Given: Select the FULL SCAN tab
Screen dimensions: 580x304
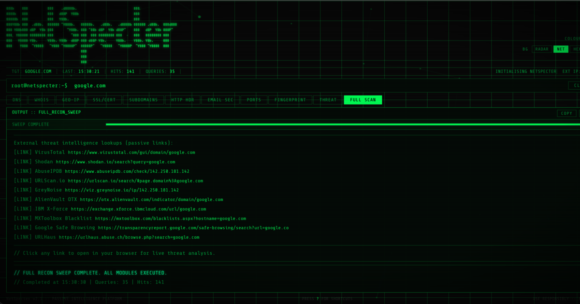Looking at the screenshot, I should tap(363, 100).
